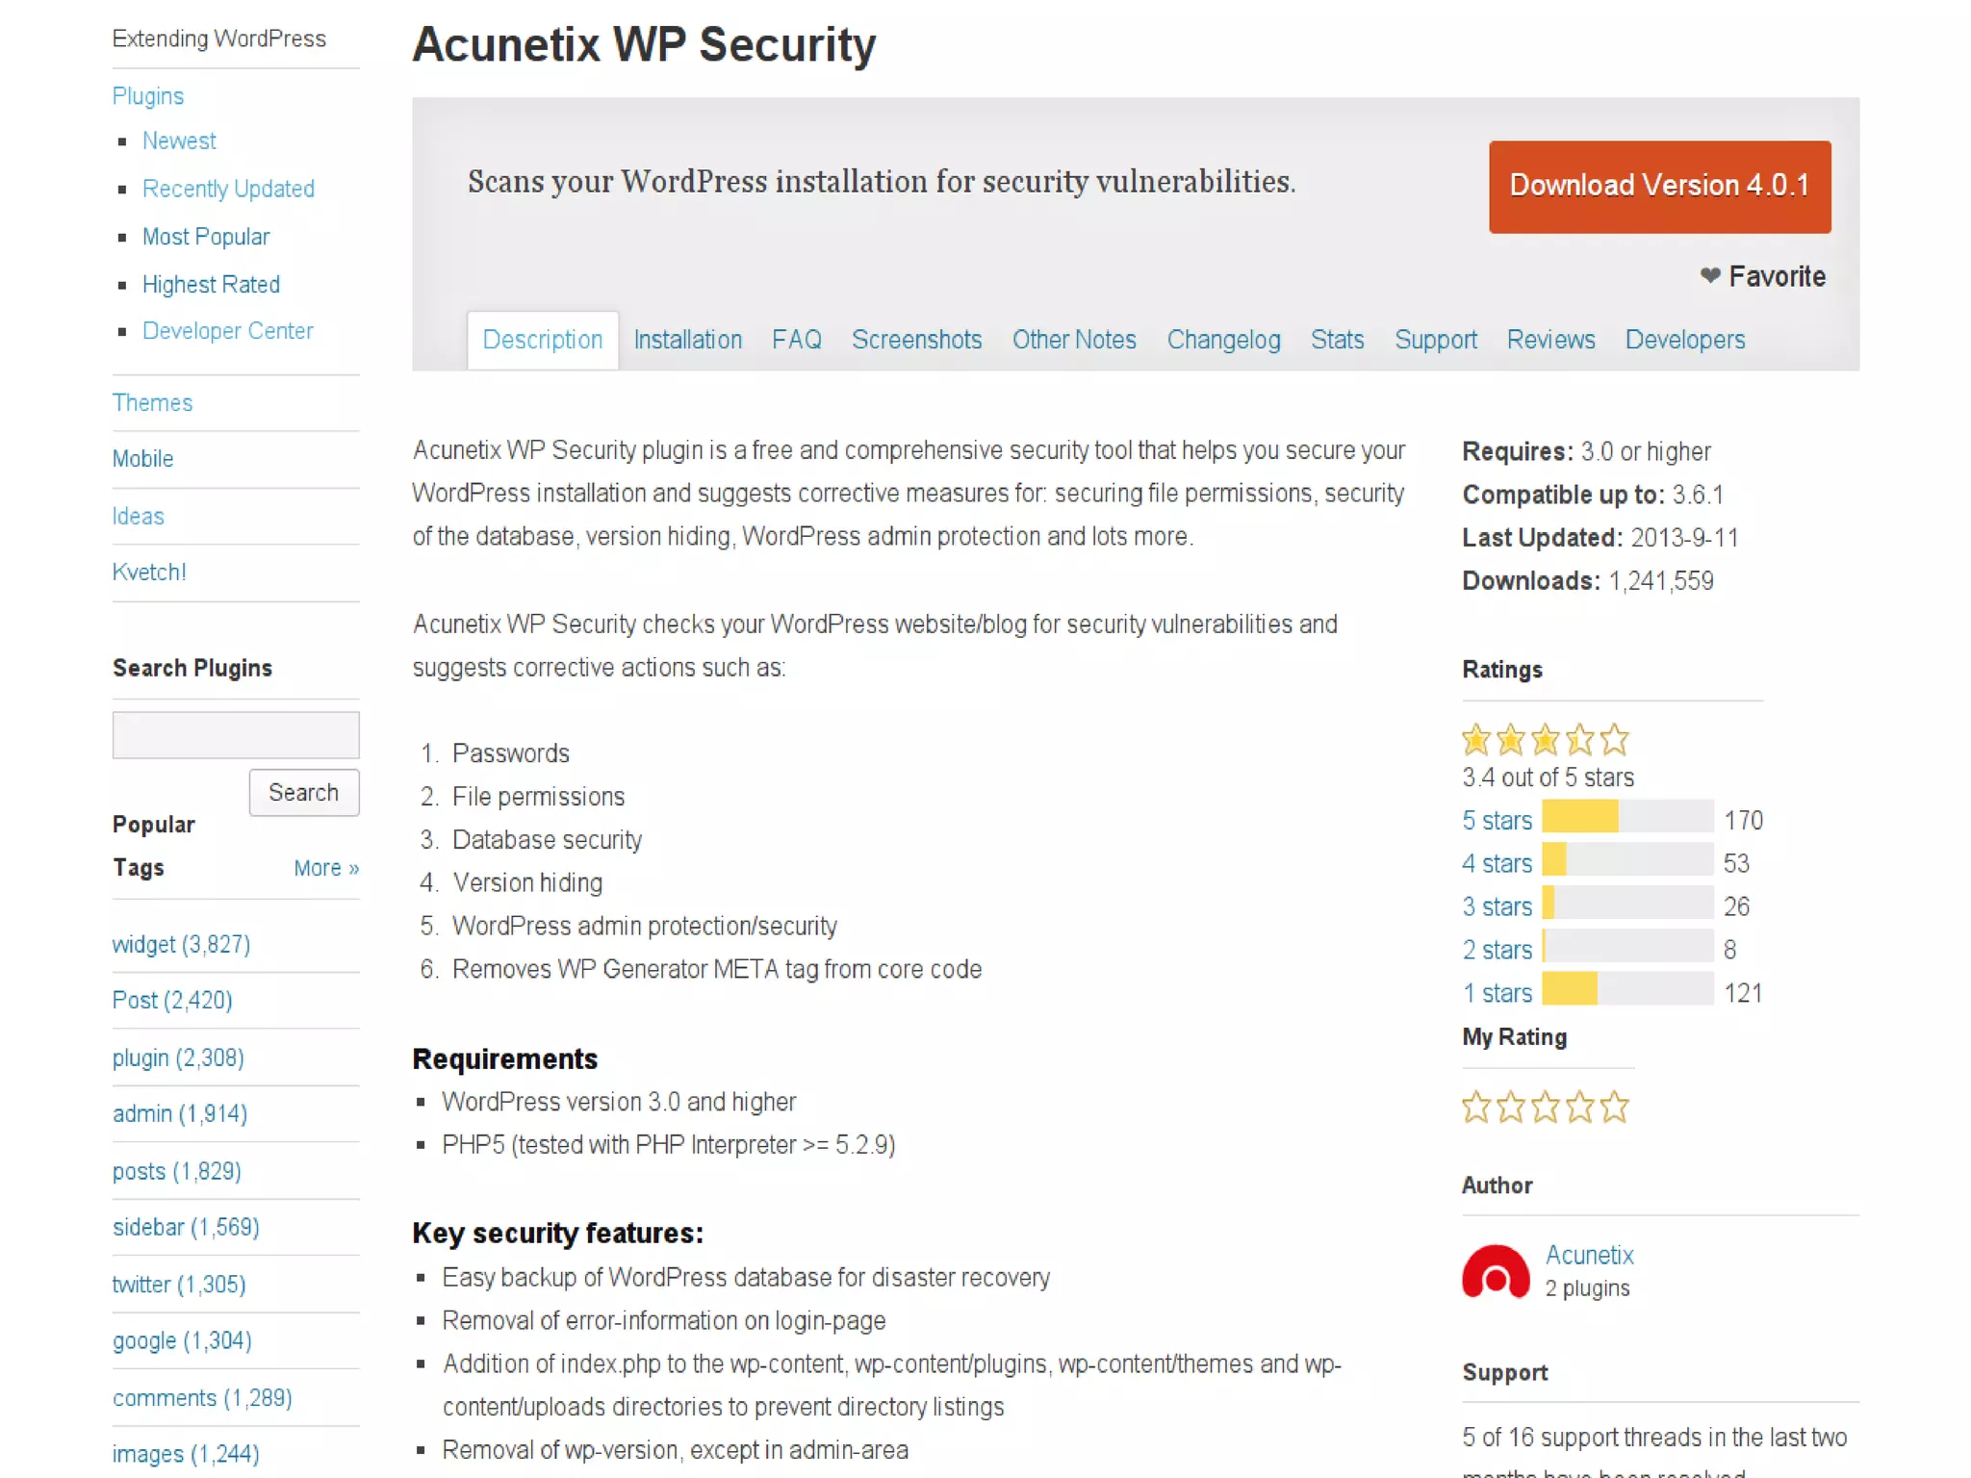The height and width of the screenshot is (1478, 1971).
Task: Expand More popular tags link
Action: (x=326, y=868)
